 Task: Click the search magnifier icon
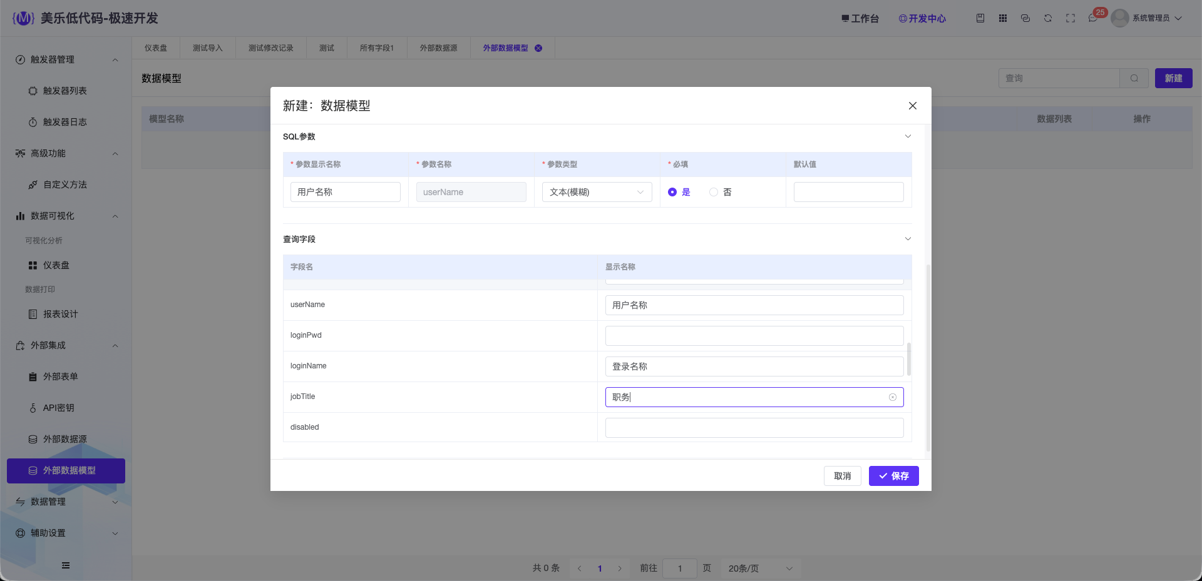coord(1134,78)
